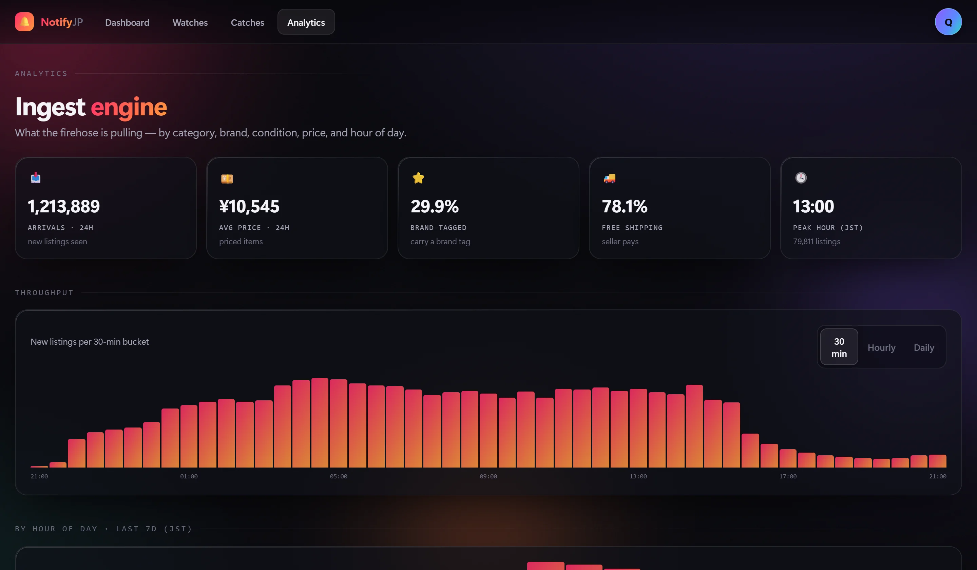The height and width of the screenshot is (570, 977).
Task: Click the 29.9% brand-tagged value
Action: coord(435,206)
